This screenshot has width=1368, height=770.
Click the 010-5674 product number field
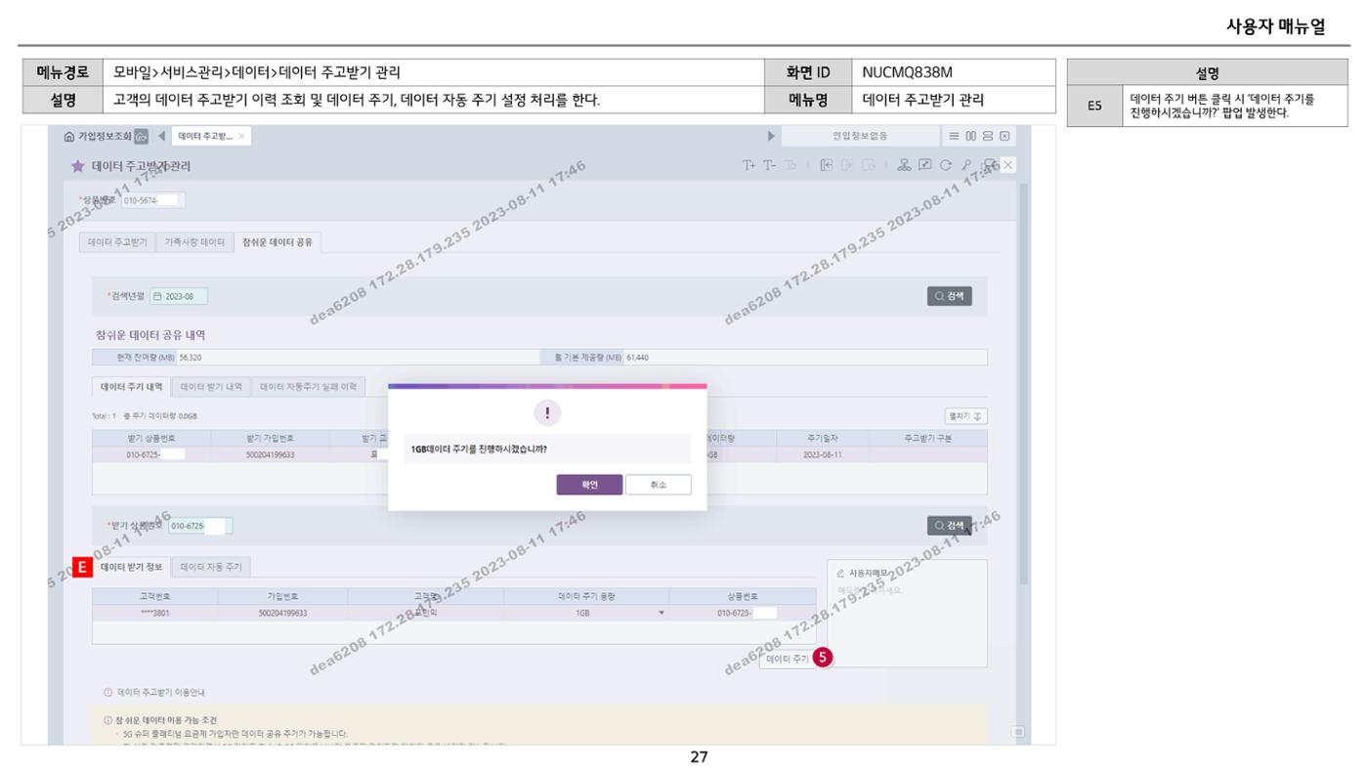point(152,201)
